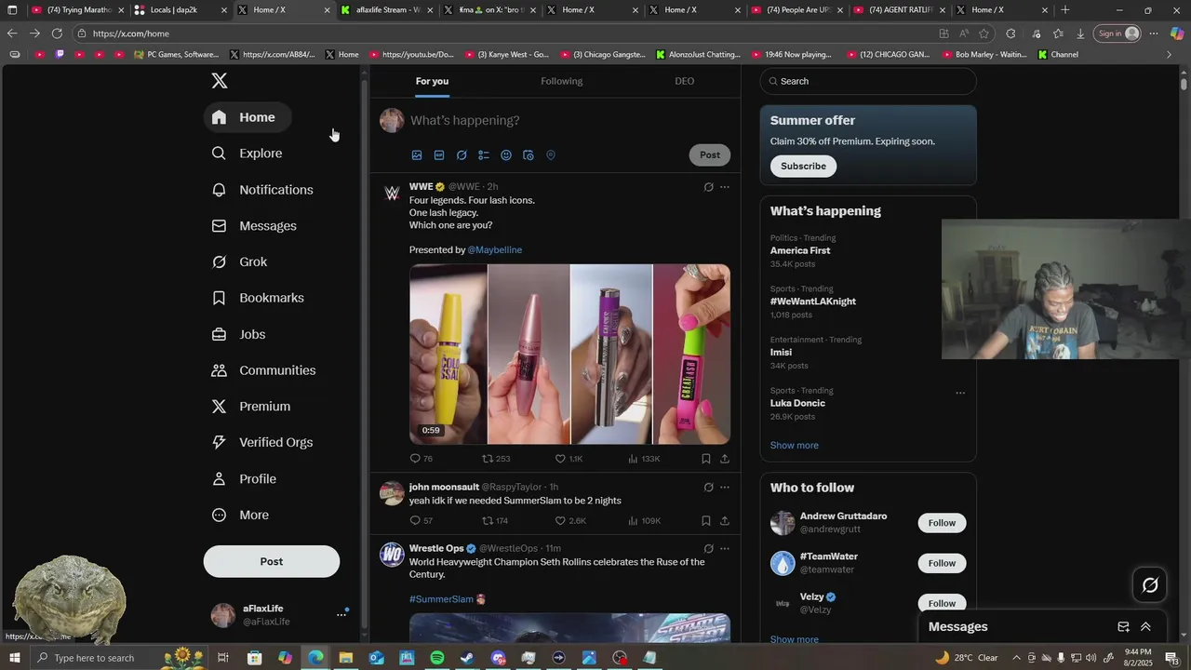Like the WWE post
Viewport: 1191px width, 670px height.
tap(569, 459)
